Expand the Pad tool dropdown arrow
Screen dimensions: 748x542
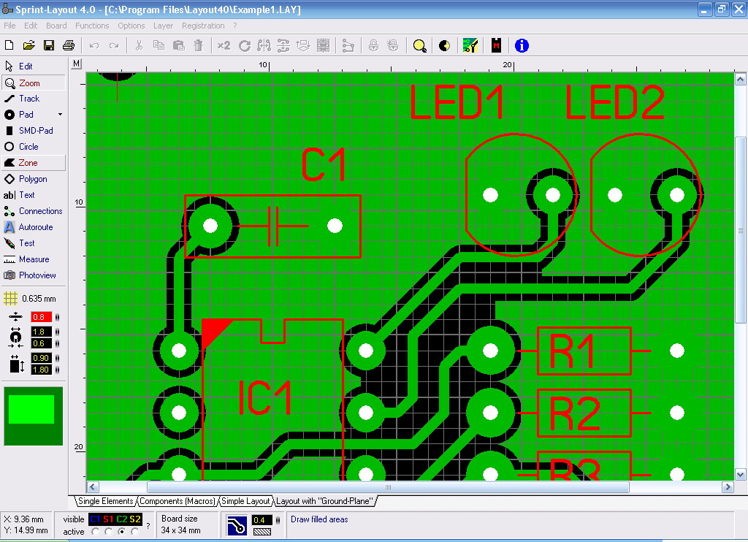61,115
